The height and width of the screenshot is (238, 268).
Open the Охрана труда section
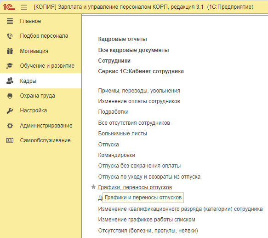coord(40,96)
